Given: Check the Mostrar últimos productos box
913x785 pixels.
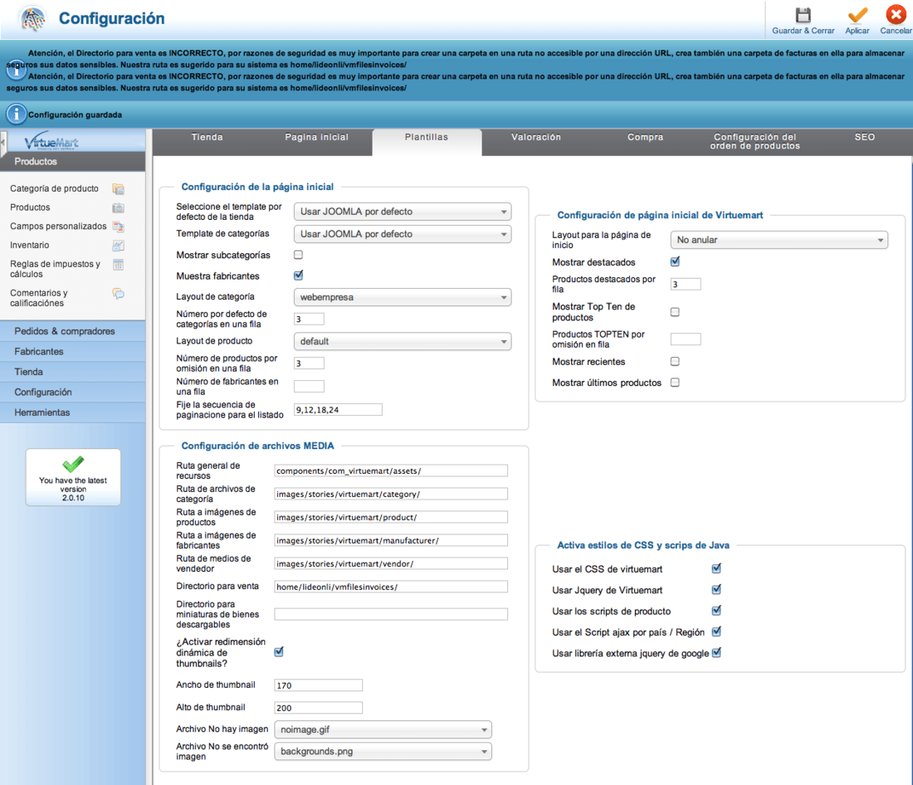Looking at the screenshot, I should point(675,383).
